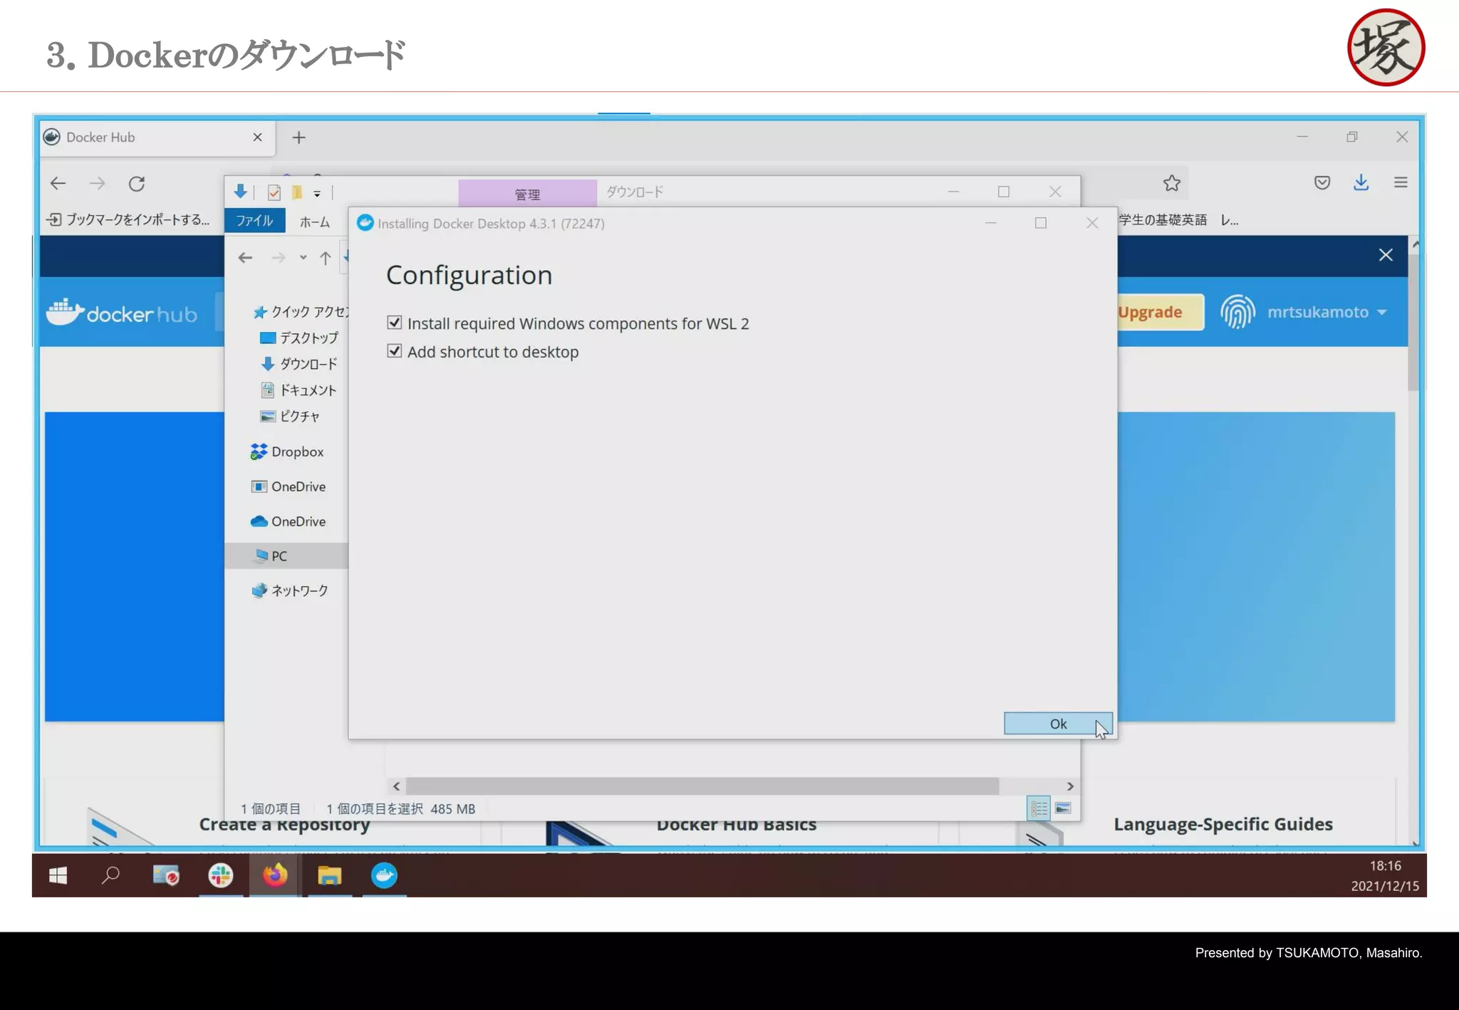Open mrtsukamoto account dropdown
Screen dimensions: 1459x1010
pyautogui.click(x=1326, y=312)
